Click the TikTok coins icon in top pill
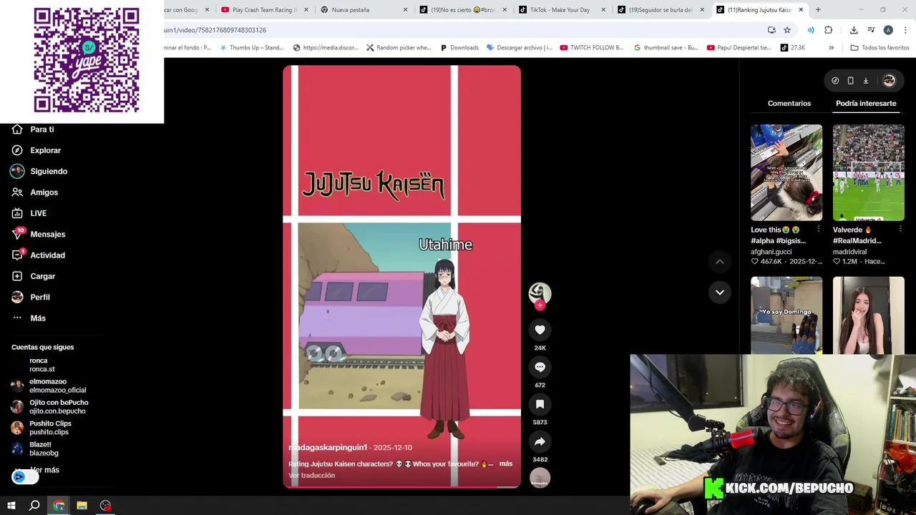 click(835, 81)
